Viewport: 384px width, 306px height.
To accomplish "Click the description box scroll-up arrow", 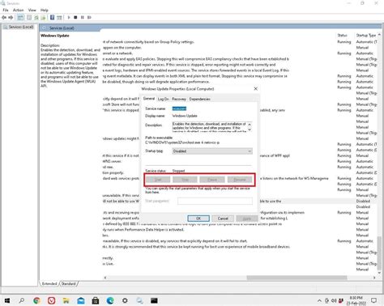I will pyautogui.click(x=250, y=125).
